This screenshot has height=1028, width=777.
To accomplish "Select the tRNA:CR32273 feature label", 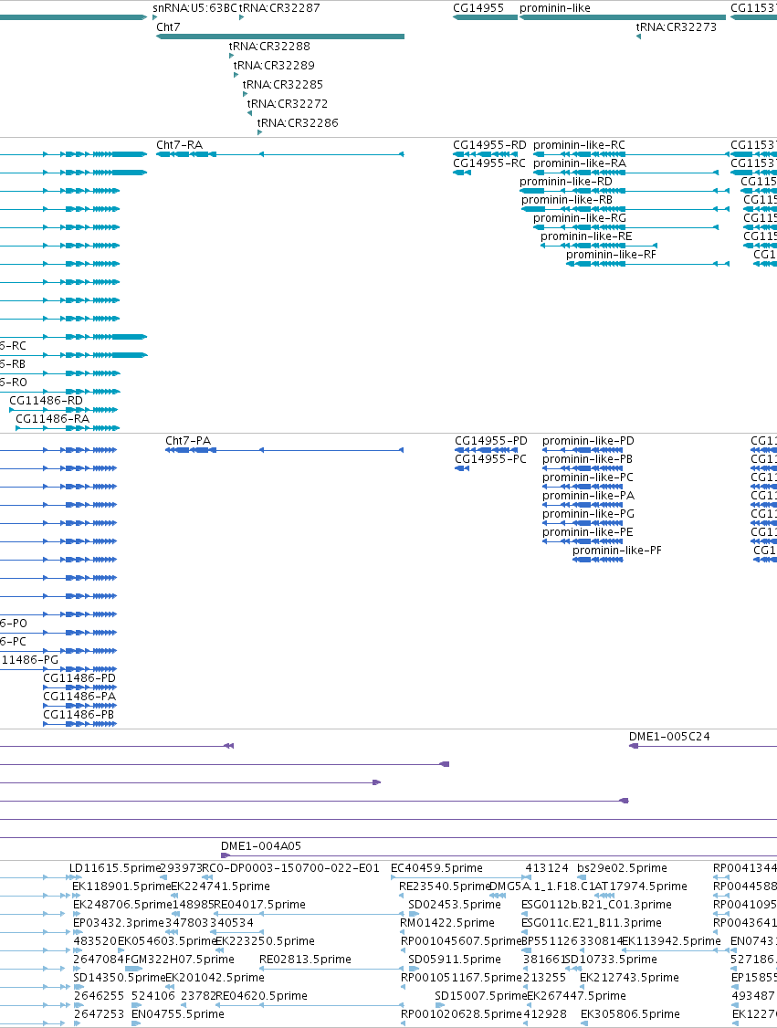I will point(676,26).
